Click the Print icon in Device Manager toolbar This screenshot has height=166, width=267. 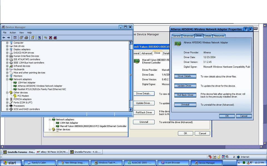(26, 38)
